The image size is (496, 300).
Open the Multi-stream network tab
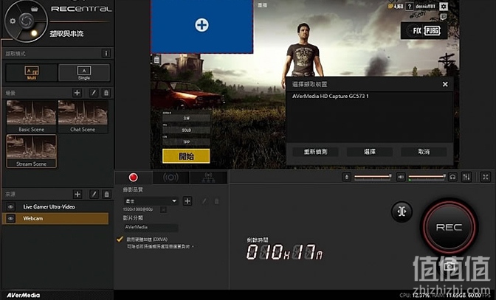click(208, 178)
